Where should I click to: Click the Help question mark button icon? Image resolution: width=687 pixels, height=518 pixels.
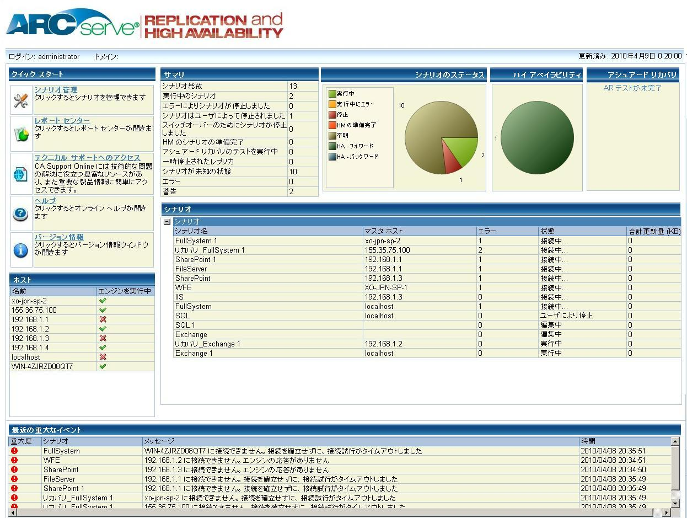(x=20, y=213)
